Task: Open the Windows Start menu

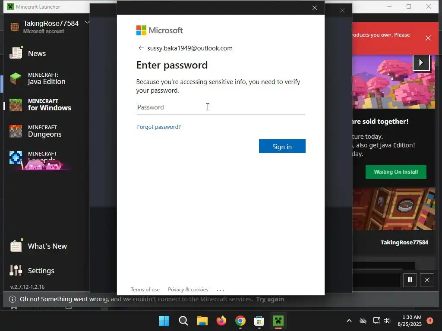Action: point(164,321)
